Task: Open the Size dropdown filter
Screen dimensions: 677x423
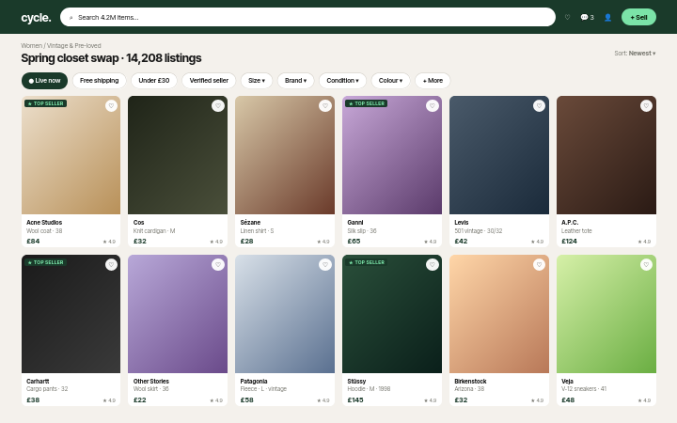Action: [257, 81]
